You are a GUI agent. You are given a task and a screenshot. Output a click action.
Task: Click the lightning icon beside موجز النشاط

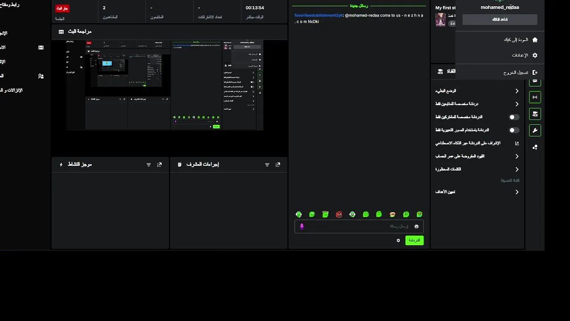point(61,165)
